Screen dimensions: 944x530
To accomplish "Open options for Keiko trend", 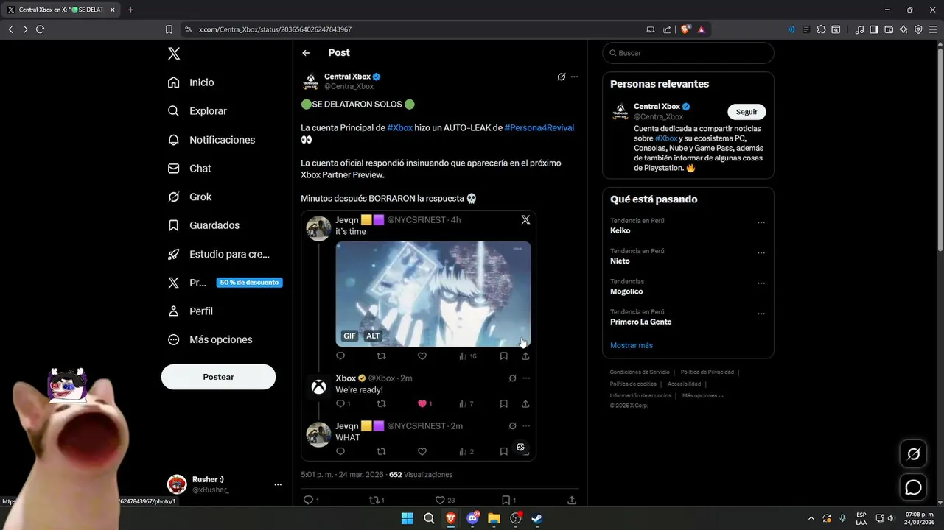I will tap(761, 222).
